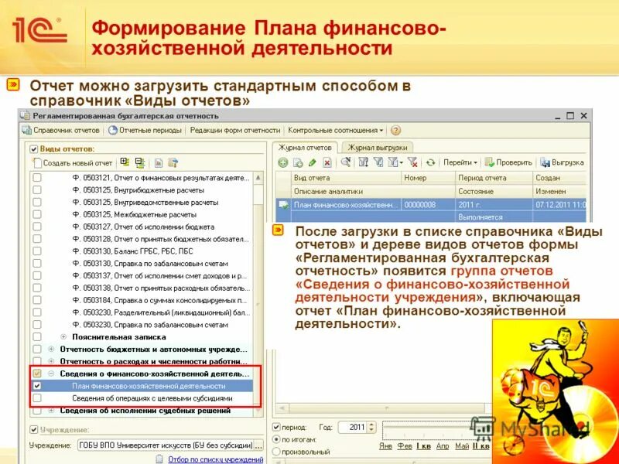The width and height of the screenshot is (619, 464).
Task: Clear filter using crossed funnel icon
Action: click(412, 162)
